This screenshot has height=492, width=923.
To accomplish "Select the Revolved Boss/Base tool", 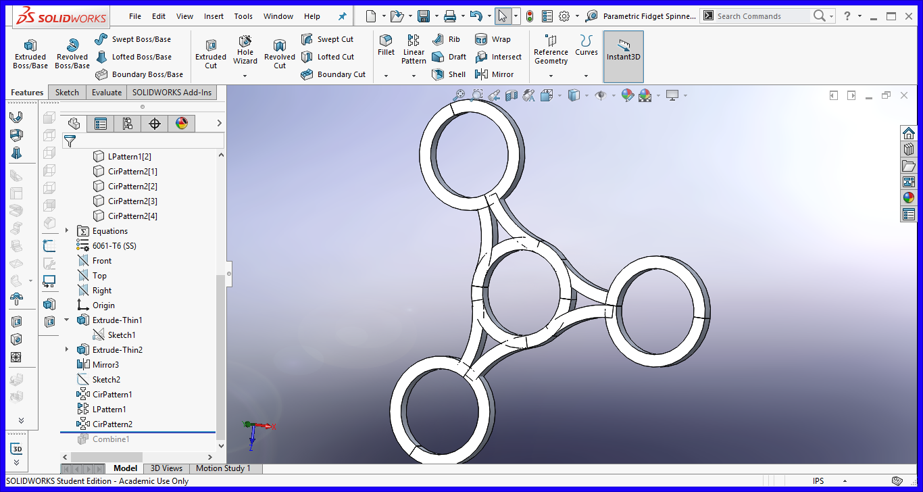I will click(72, 53).
